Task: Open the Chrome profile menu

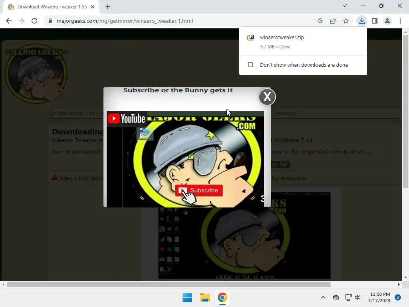Action: click(x=387, y=21)
